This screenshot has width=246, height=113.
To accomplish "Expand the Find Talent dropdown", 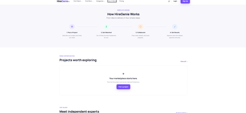I will [x=78, y=1].
